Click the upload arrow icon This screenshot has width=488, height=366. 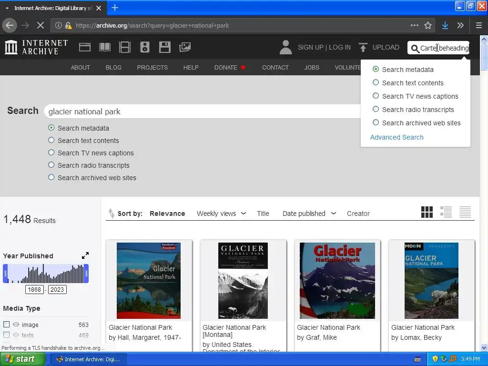click(x=363, y=47)
